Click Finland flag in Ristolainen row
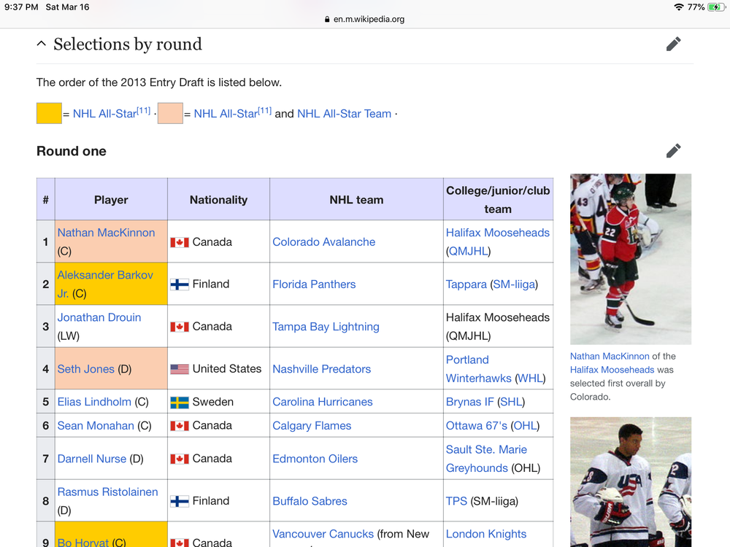 click(180, 501)
